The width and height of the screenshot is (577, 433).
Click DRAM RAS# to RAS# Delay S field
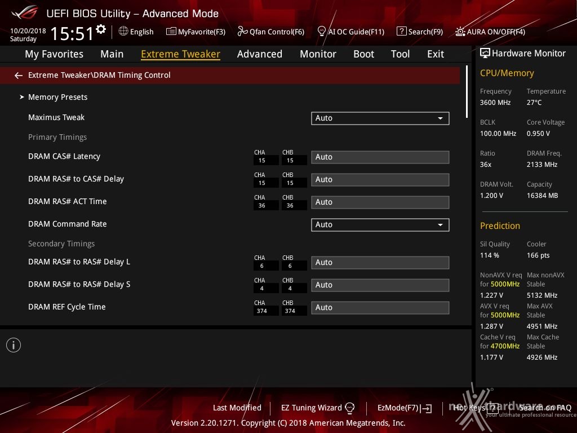[380, 285]
